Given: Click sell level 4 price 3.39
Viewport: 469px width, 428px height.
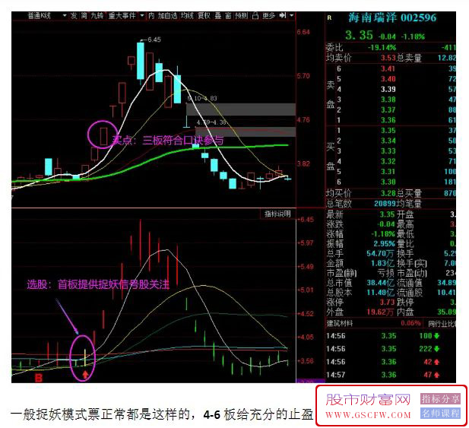Looking at the screenshot, I should 388,89.
